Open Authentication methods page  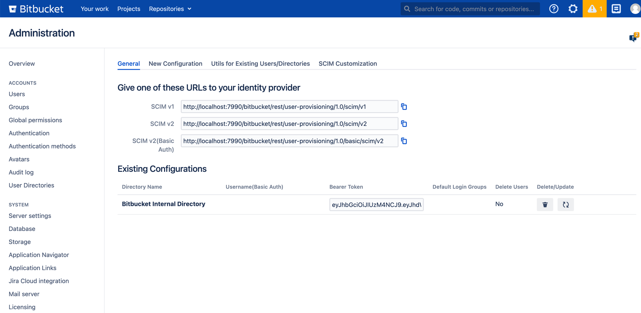pos(42,146)
